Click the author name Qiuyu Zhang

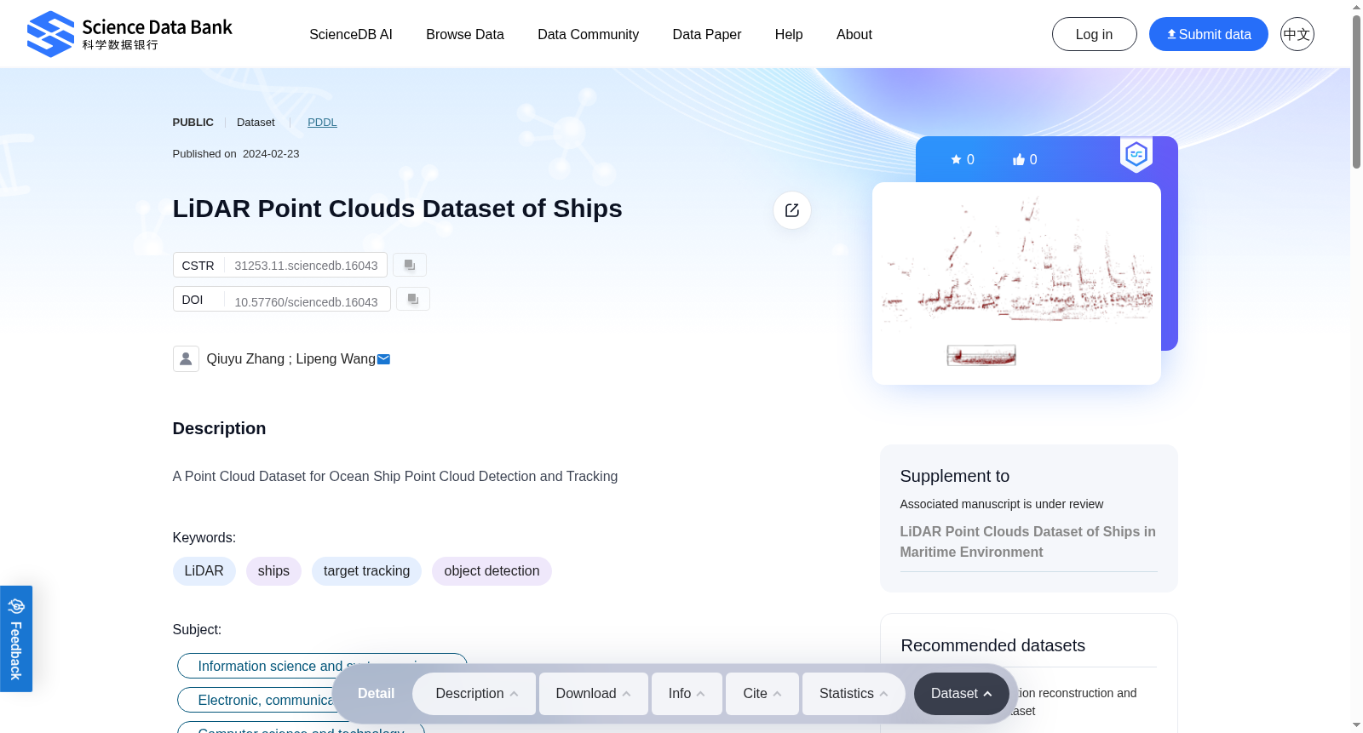[245, 359]
